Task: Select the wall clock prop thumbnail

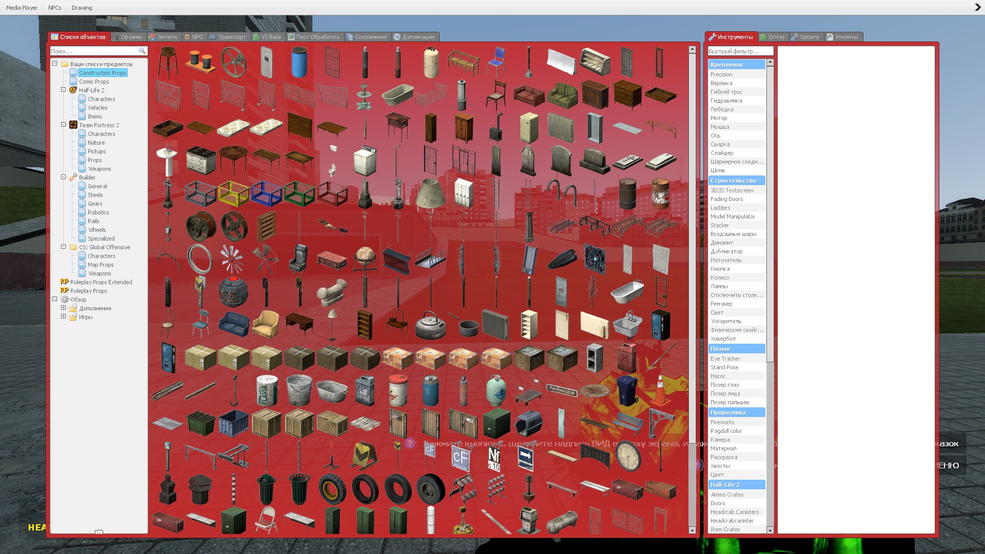Action: [627, 456]
